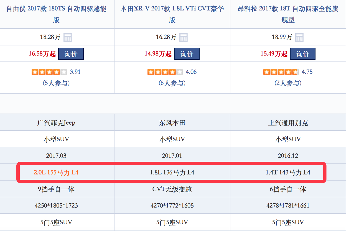The width and height of the screenshot is (346, 231).
Task: Click the 14.98万起 dealer price
Action: pyautogui.click(x=158, y=54)
